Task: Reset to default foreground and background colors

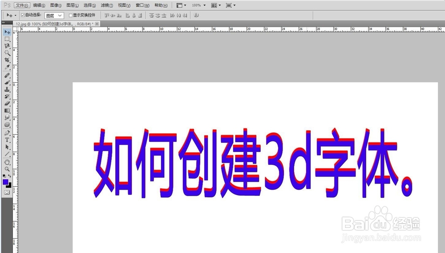Action: [x=4, y=176]
